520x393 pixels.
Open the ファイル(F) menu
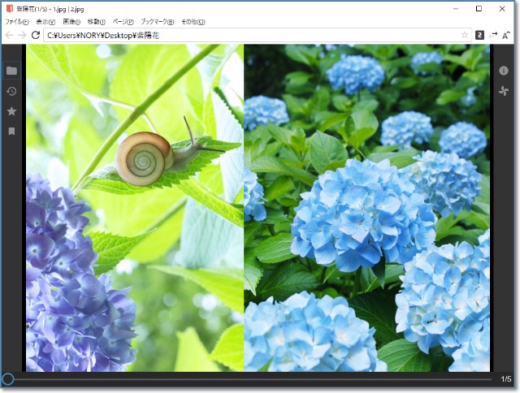pos(16,22)
